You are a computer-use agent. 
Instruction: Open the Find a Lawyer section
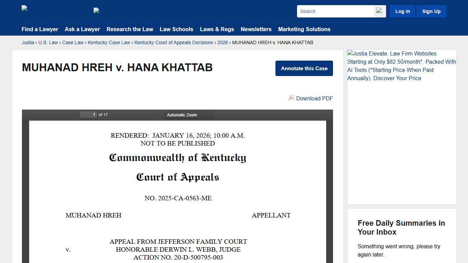point(40,29)
